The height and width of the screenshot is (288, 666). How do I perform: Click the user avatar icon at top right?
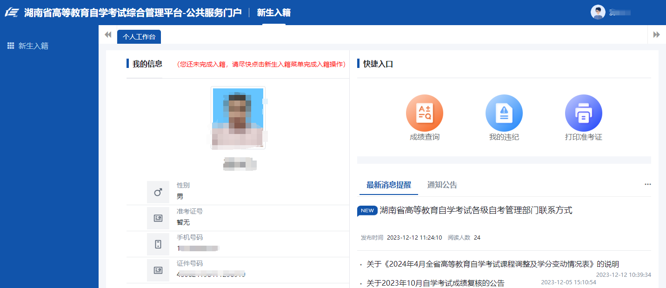pos(598,12)
